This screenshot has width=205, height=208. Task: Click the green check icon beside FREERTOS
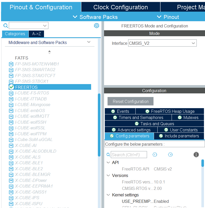[11, 87]
